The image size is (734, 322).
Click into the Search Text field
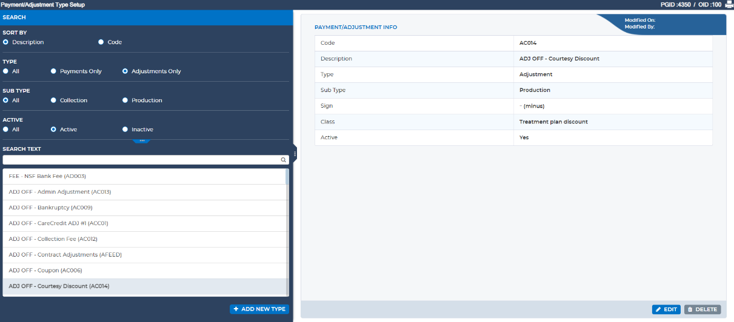coord(145,160)
